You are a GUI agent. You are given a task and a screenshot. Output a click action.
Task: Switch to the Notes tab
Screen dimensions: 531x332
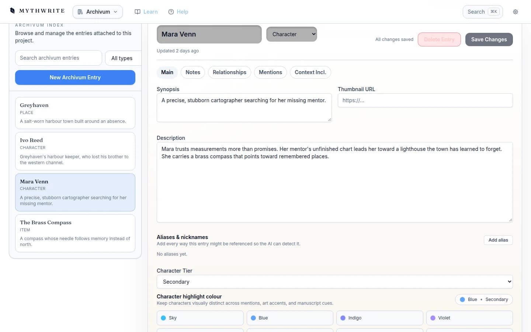point(193,72)
